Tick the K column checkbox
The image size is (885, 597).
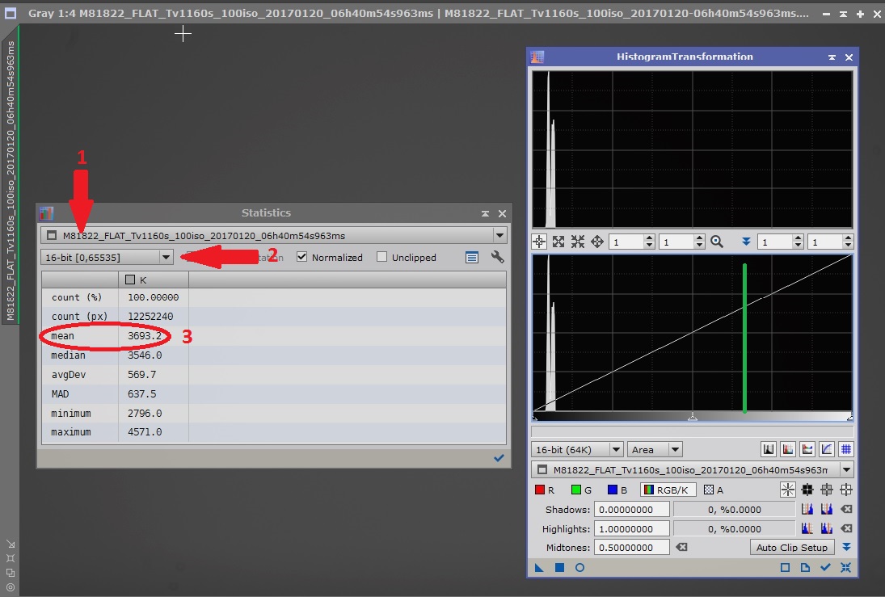[x=129, y=280]
